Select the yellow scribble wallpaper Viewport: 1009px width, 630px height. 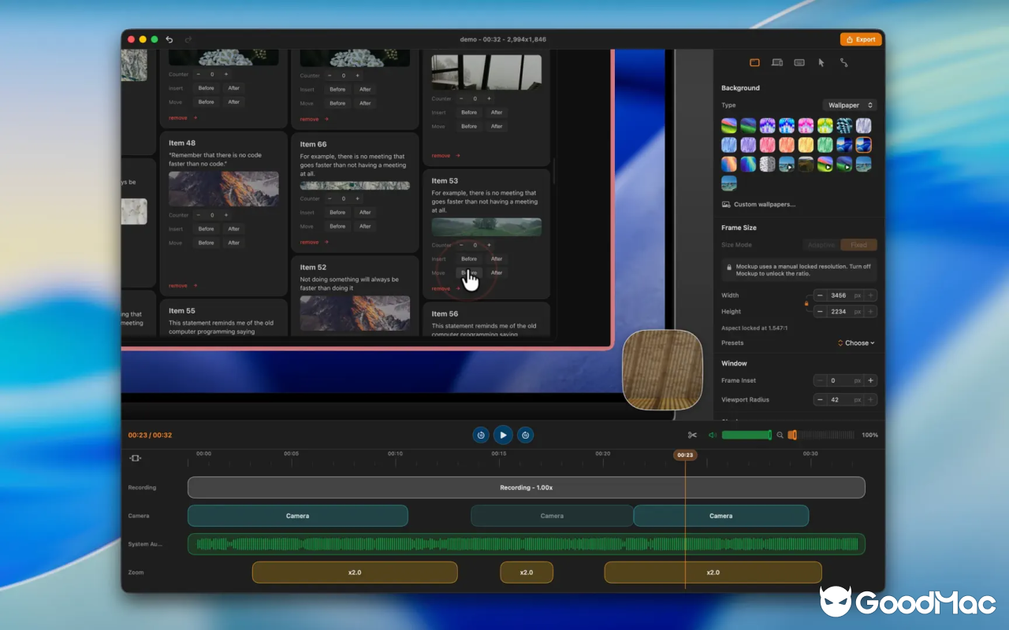pos(806,145)
